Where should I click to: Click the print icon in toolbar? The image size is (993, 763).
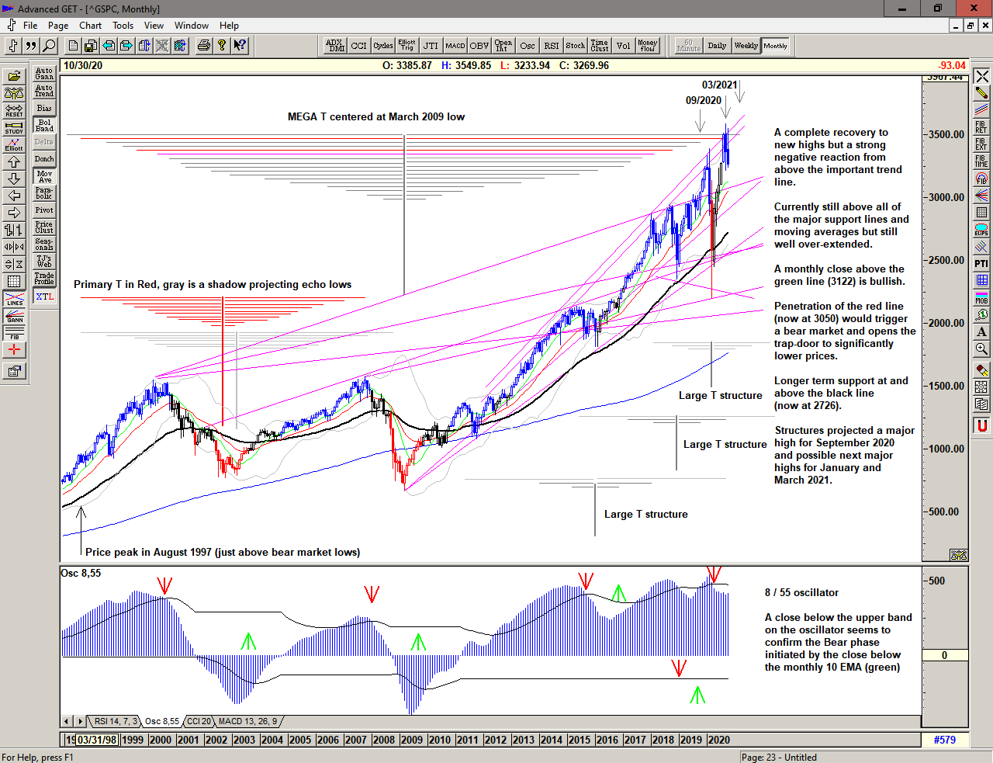pos(203,46)
